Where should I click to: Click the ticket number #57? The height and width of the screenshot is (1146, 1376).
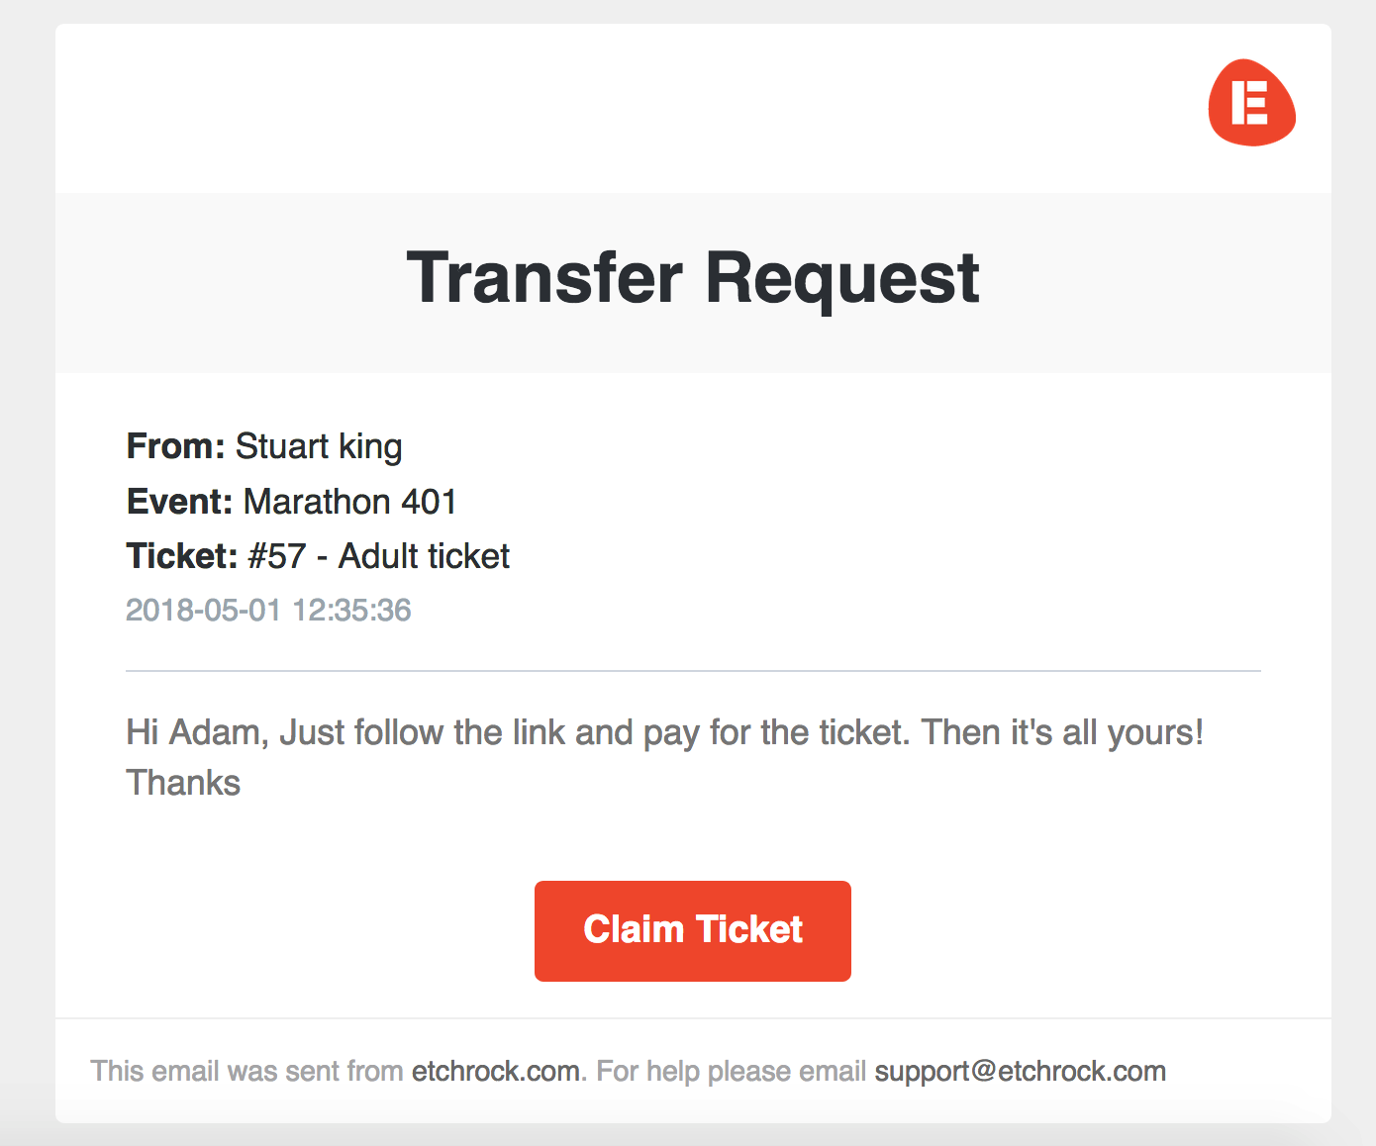(277, 556)
